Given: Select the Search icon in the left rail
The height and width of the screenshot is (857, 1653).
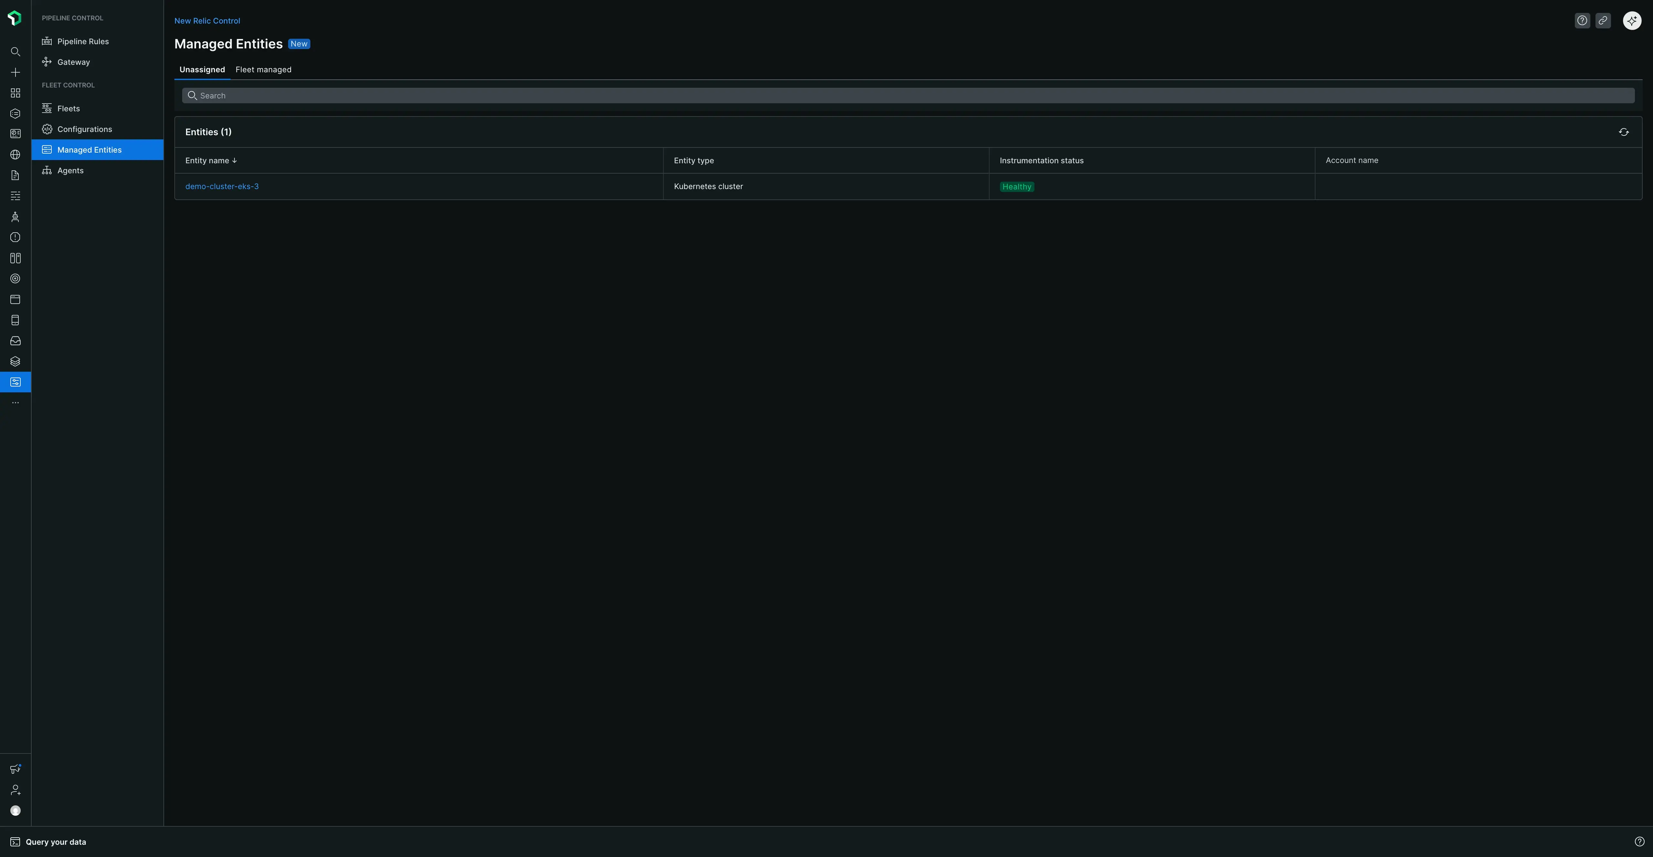Looking at the screenshot, I should click(x=15, y=52).
